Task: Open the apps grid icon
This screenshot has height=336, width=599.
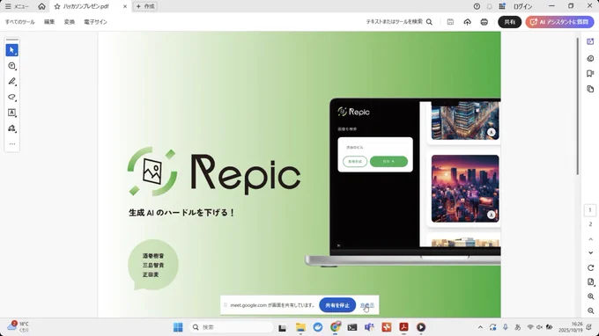Action: pyautogui.click(x=502, y=6)
